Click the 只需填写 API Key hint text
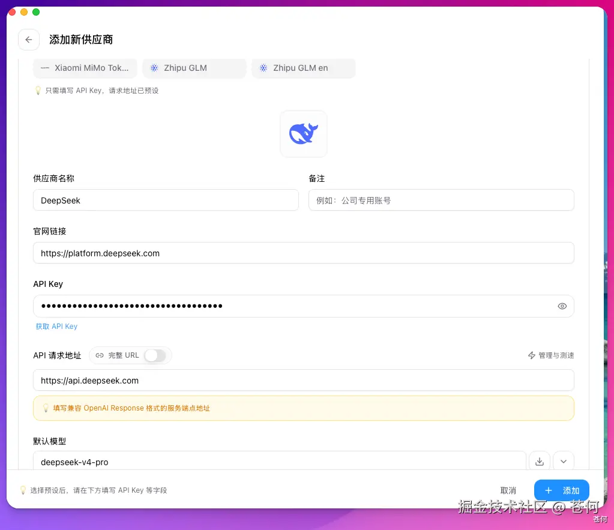614x530 pixels. pyautogui.click(x=102, y=91)
